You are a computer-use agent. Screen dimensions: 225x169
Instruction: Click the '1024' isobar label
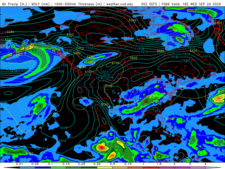pyautogui.click(x=64, y=65)
